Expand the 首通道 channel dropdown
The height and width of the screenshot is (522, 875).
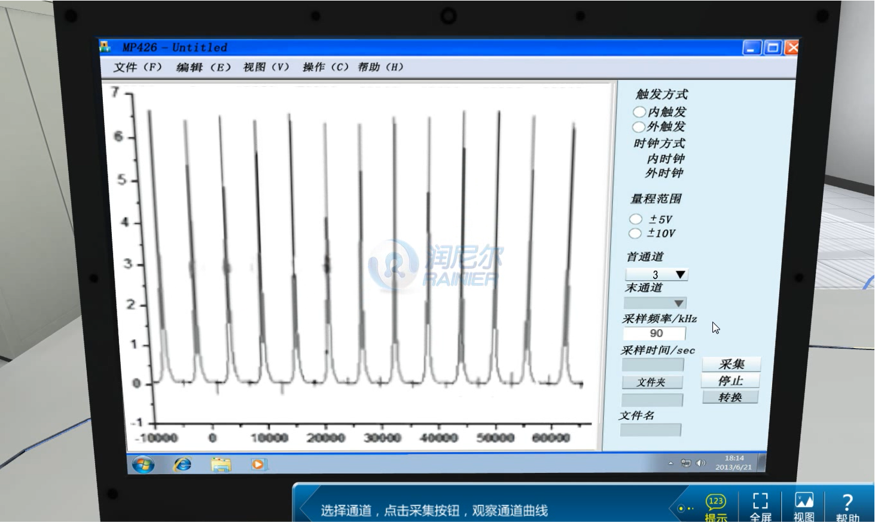click(x=680, y=275)
